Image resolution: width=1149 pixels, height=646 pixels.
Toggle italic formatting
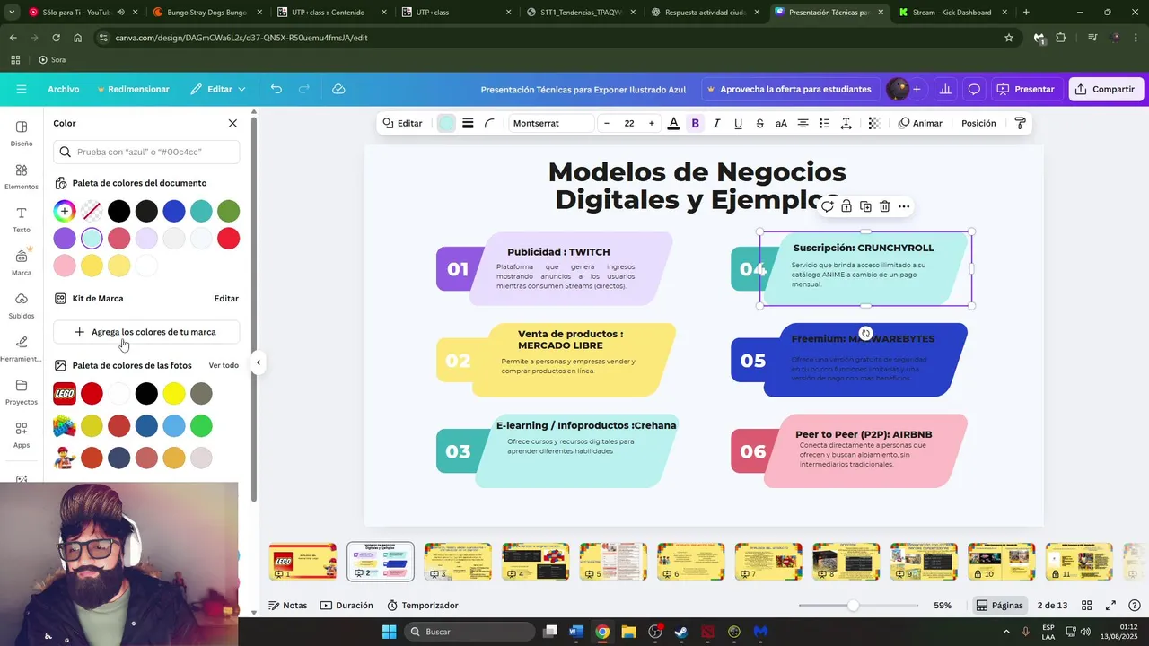pyautogui.click(x=716, y=123)
